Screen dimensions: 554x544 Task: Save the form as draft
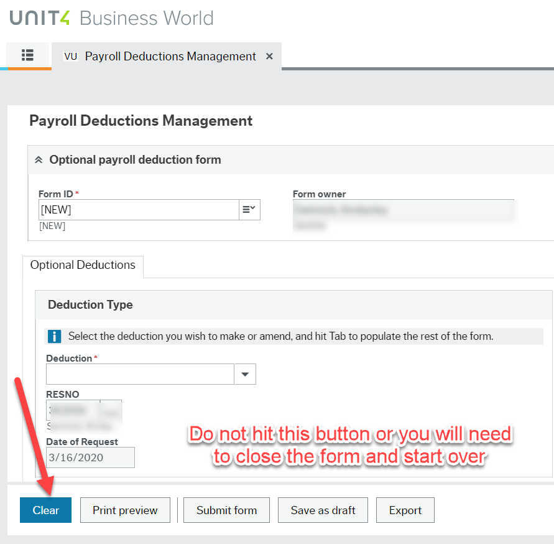[323, 510]
